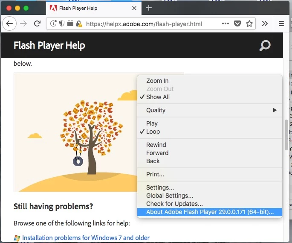Screen dimensions: 292x243
Task: Show more toolbar items chevron
Action: (x=265, y=23)
